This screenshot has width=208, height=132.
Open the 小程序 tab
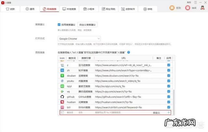89,9
